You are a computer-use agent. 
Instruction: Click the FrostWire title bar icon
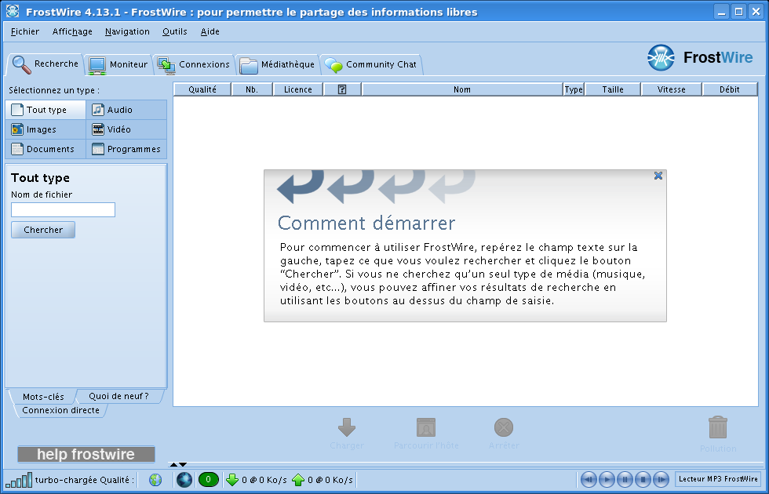[x=13, y=11]
